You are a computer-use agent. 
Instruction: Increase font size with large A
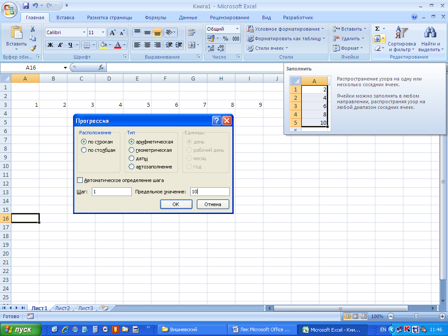pyautogui.click(x=112, y=32)
